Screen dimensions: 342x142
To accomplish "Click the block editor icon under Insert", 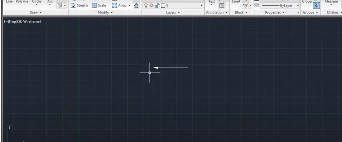I will click(245, 5).
